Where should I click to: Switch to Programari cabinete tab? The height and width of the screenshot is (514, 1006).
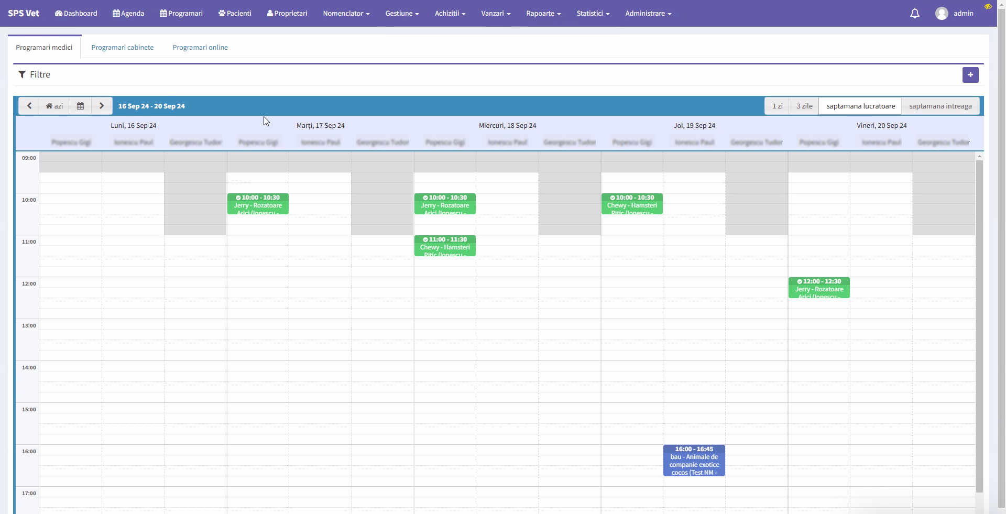pos(123,48)
